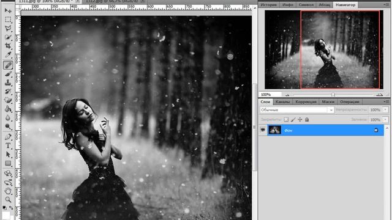Close the 1311.jpg document tab

tap(78, 1)
